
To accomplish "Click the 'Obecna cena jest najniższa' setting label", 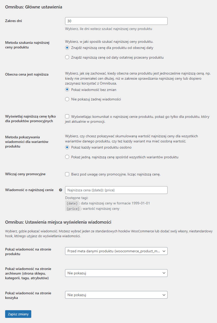I will pyautogui.click(x=27, y=74).
